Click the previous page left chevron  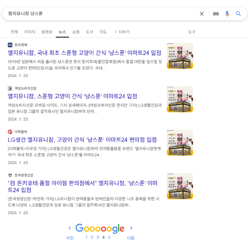click(x=70, y=228)
